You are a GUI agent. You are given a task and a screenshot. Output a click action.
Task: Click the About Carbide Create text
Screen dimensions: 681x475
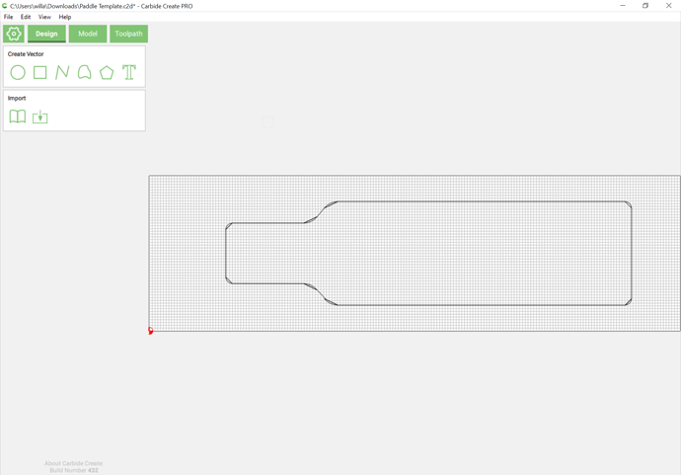point(73,463)
